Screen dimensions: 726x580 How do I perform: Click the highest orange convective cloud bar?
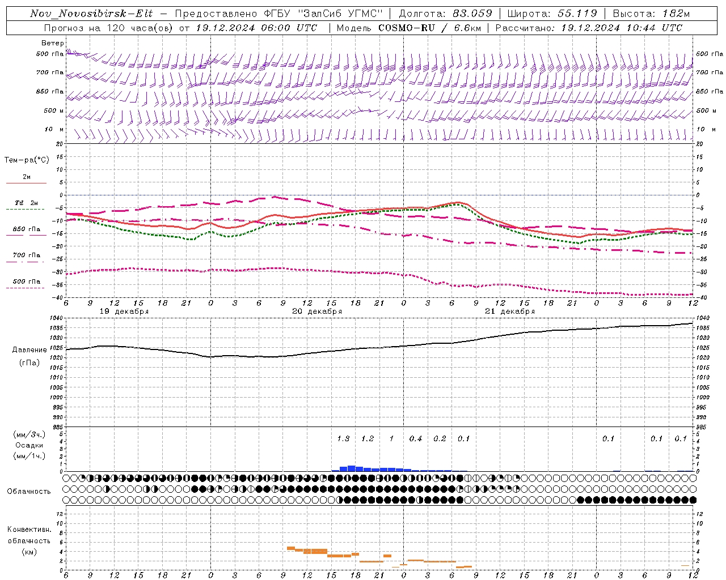(x=291, y=548)
